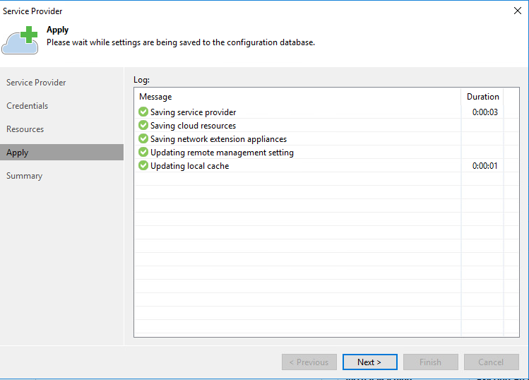The width and height of the screenshot is (529, 380).
Task: Select the 0:00:03 duration cell
Action: click(485, 112)
